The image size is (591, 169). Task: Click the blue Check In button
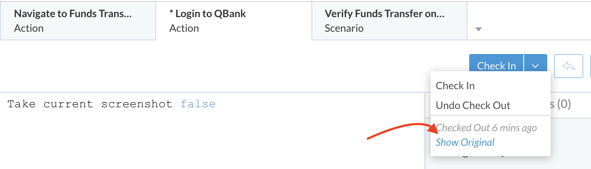(x=496, y=66)
